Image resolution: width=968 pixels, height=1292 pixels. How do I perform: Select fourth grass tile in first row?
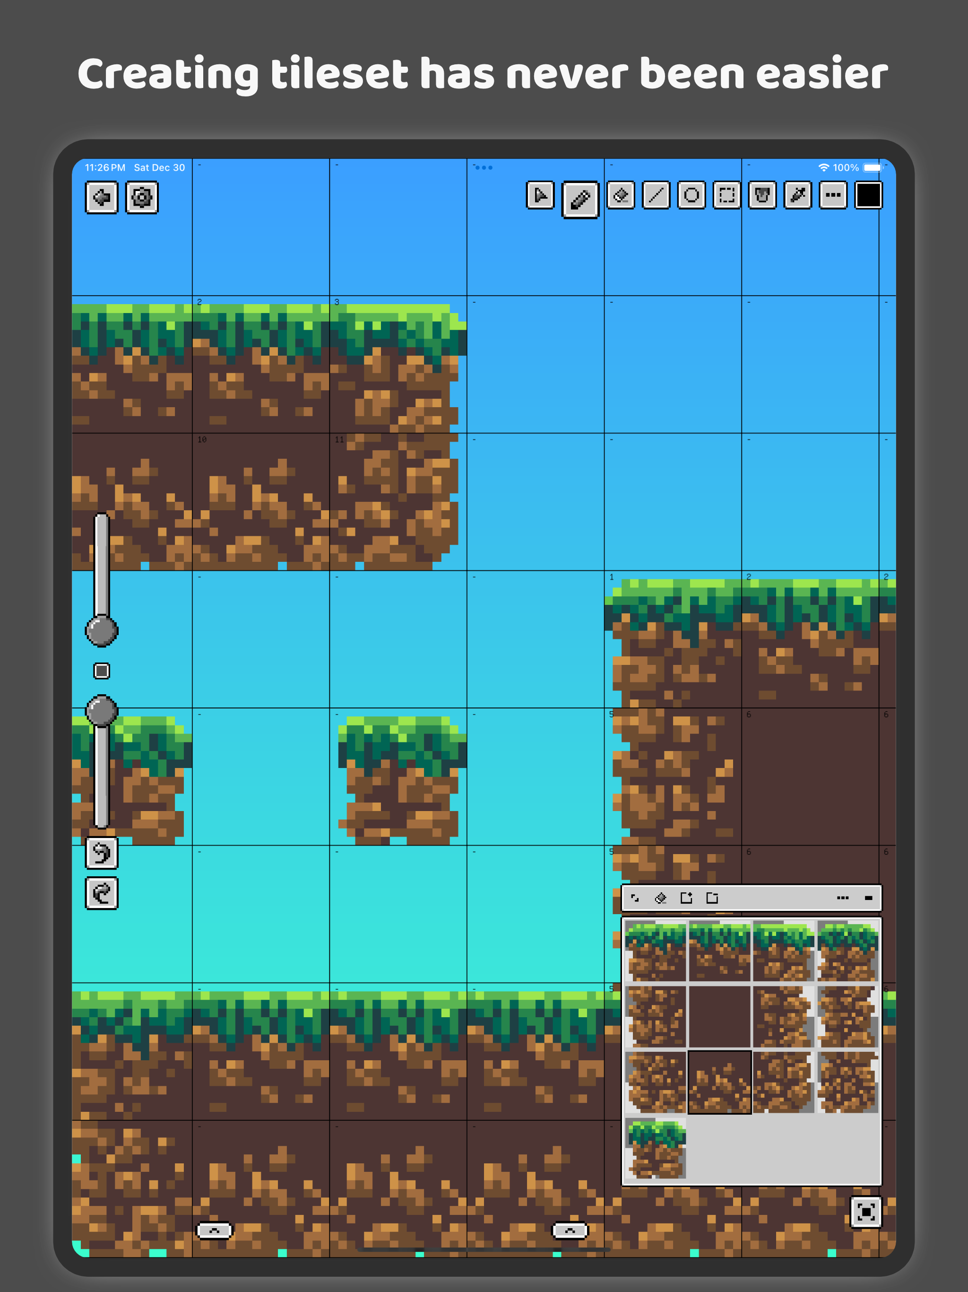click(847, 951)
